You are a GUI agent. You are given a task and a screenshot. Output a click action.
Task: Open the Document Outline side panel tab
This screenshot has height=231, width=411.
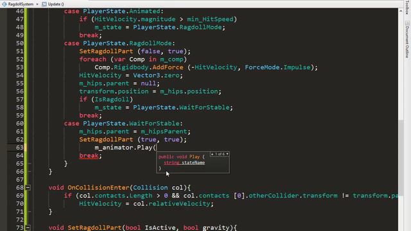click(x=407, y=42)
